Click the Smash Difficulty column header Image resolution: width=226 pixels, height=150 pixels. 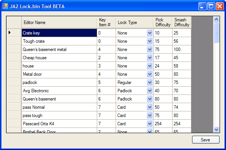[182, 22]
